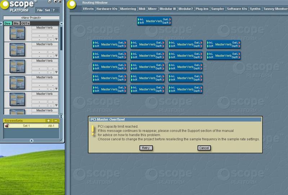The height and width of the screenshot is (195, 288).
Task: Click the <New Project> name field
Action: [x=31, y=18]
